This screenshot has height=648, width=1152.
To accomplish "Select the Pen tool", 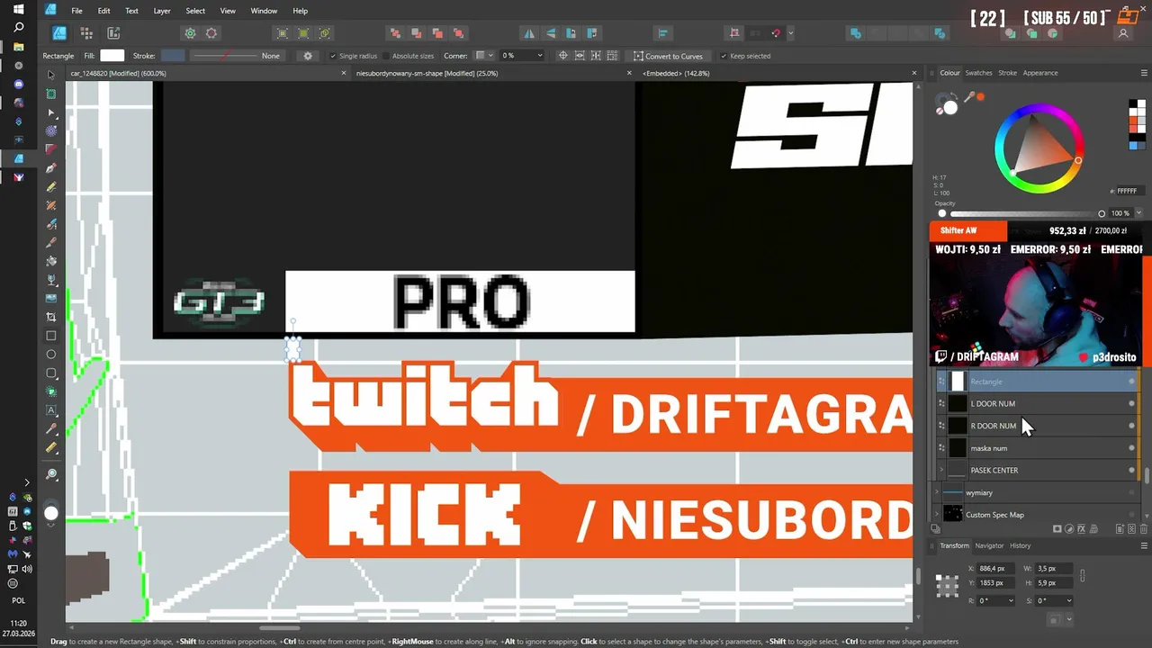I will (51, 168).
